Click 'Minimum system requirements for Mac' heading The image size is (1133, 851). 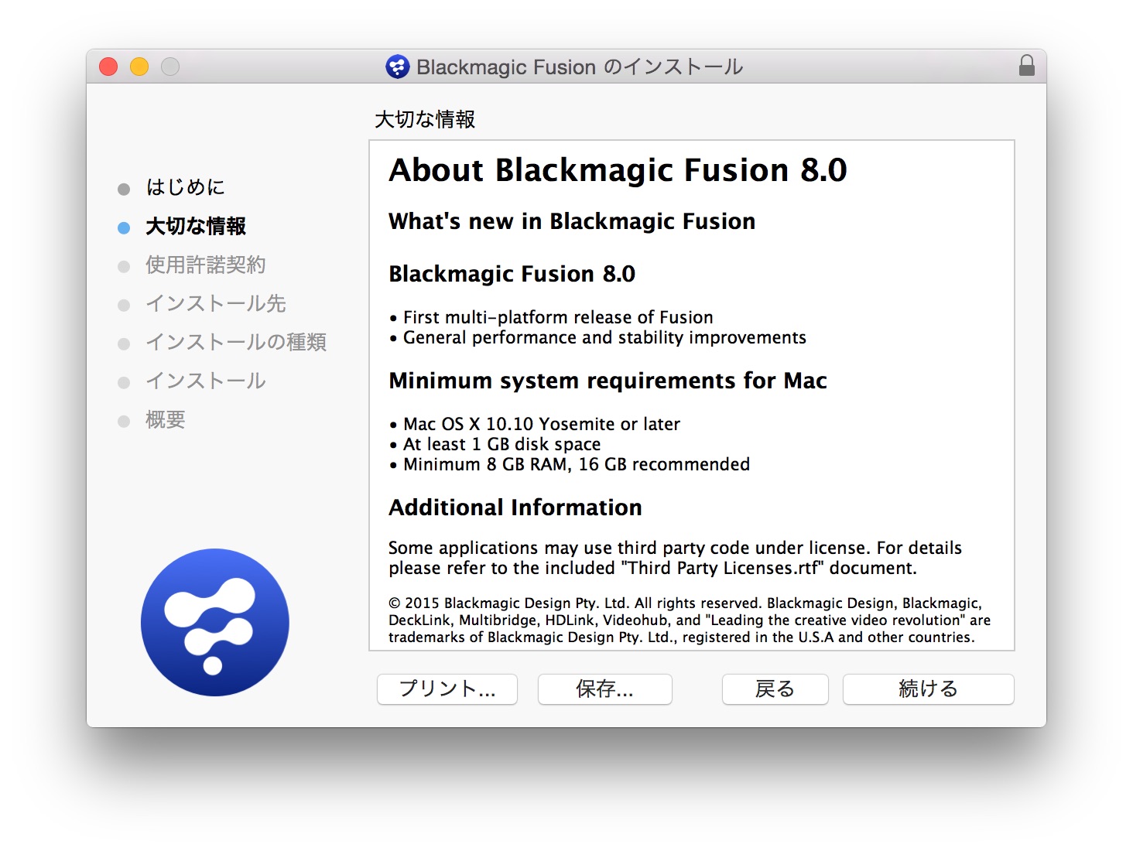608,381
